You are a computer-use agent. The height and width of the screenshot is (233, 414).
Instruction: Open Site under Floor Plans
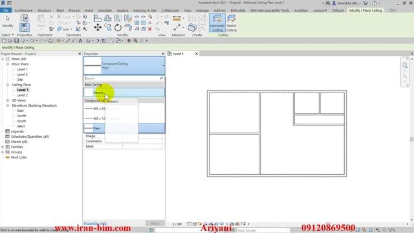(20, 80)
